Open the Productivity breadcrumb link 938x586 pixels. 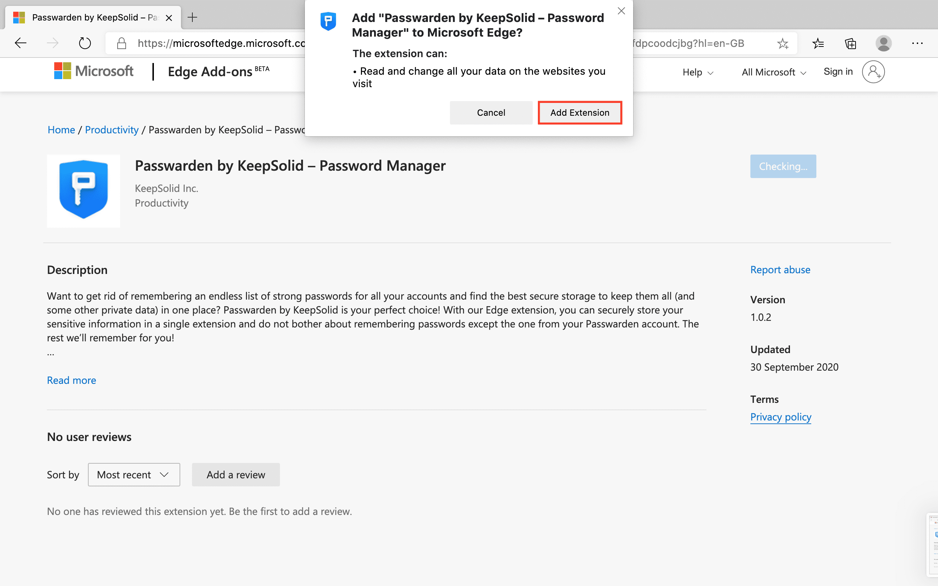pyautogui.click(x=112, y=130)
